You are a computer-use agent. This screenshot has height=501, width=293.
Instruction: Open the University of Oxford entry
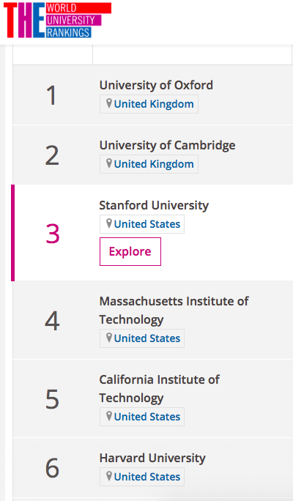pyautogui.click(x=156, y=85)
